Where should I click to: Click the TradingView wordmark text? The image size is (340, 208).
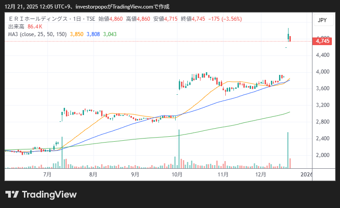coord(49,194)
